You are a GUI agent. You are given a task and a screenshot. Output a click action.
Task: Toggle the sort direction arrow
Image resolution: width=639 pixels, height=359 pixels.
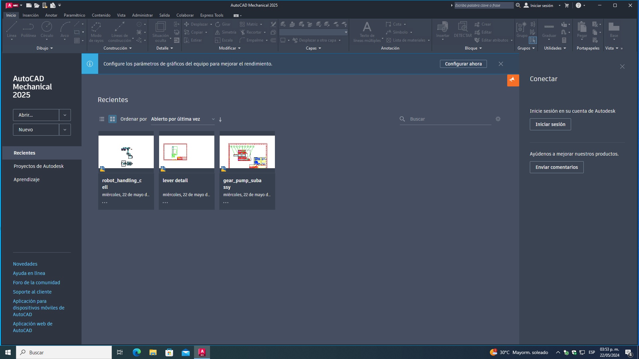220,119
